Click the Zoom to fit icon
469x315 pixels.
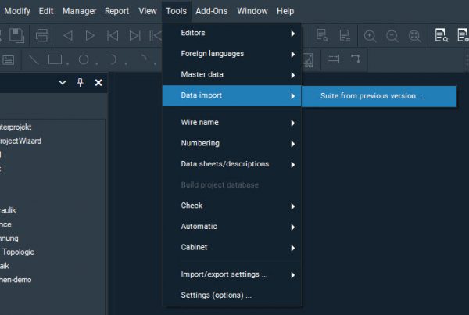pyautogui.click(x=414, y=35)
